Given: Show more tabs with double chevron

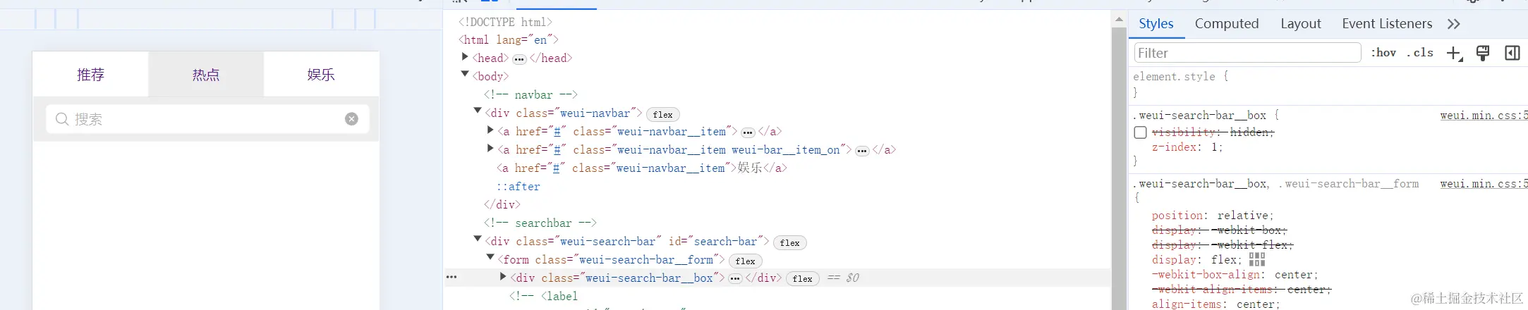Looking at the screenshot, I should (x=1453, y=24).
